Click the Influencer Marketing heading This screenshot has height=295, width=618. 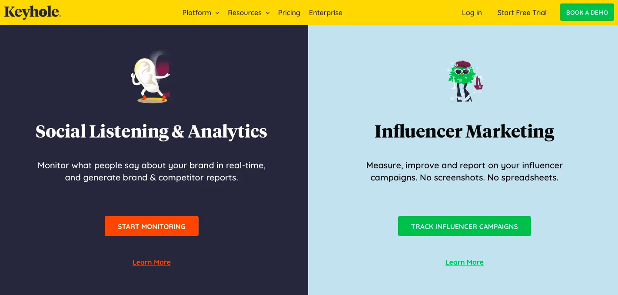[465, 131]
